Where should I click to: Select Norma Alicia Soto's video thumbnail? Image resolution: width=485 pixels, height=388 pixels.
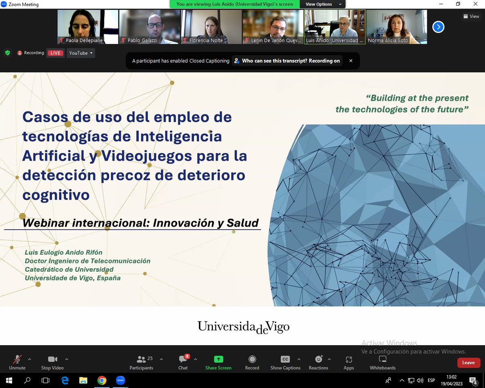point(396,27)
